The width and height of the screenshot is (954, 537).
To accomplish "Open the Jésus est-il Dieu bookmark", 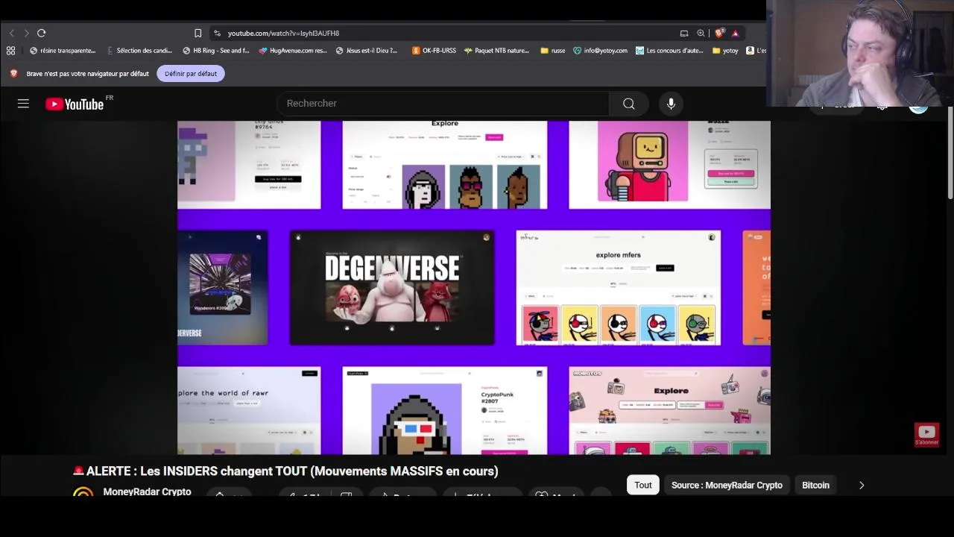I will point(367,51).
